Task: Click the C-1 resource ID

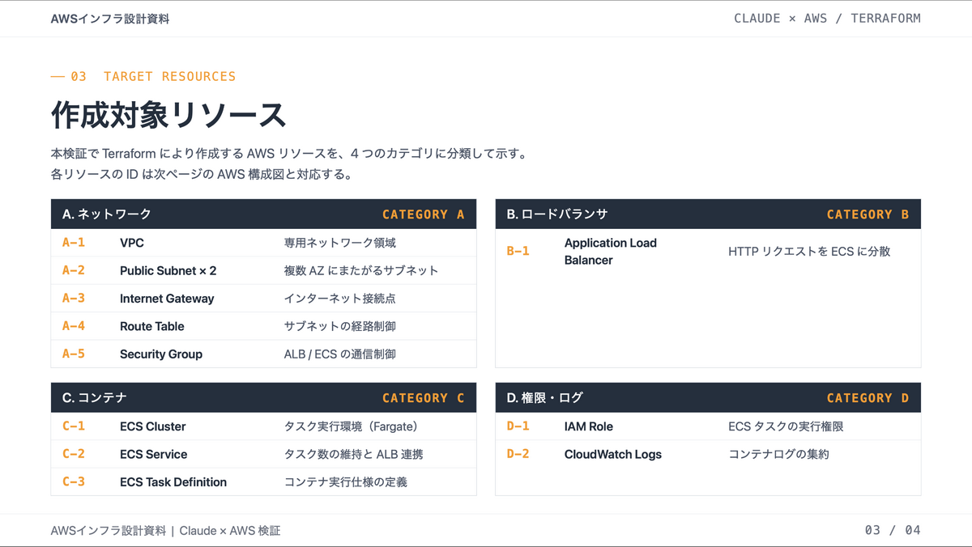Action: tap(74, 426)
